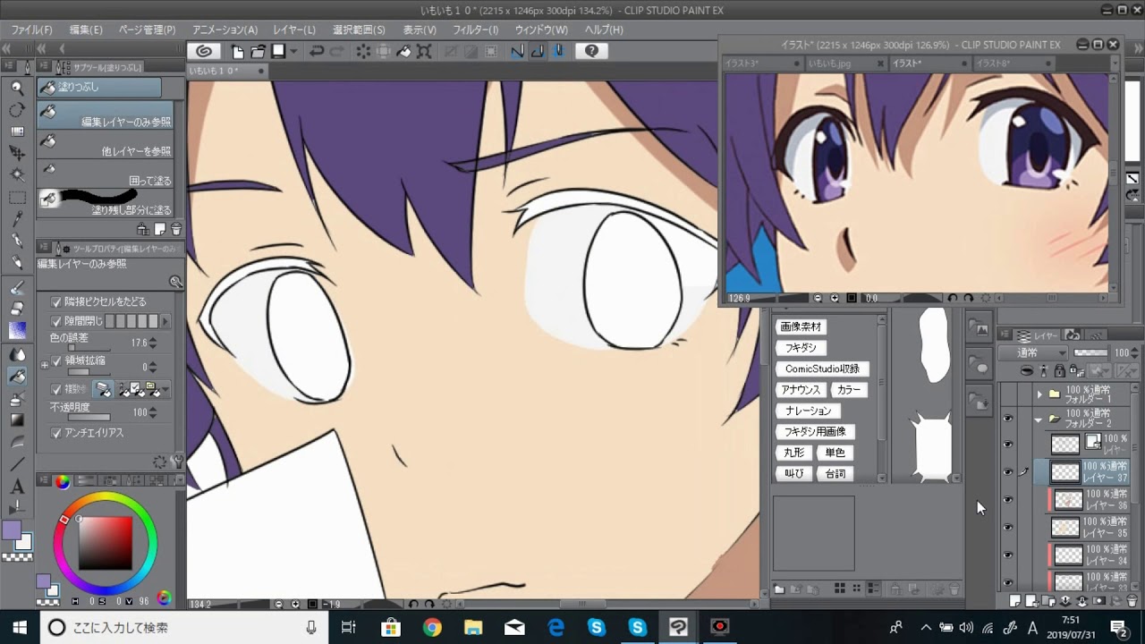The width and height of the screenshot is (1145, 644).
Task: Choose the Text tool (A icon)
Action: click(17, 487)
